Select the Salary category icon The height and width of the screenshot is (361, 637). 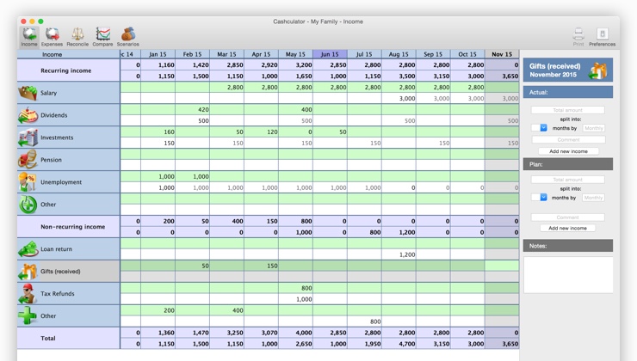(28, 93)
